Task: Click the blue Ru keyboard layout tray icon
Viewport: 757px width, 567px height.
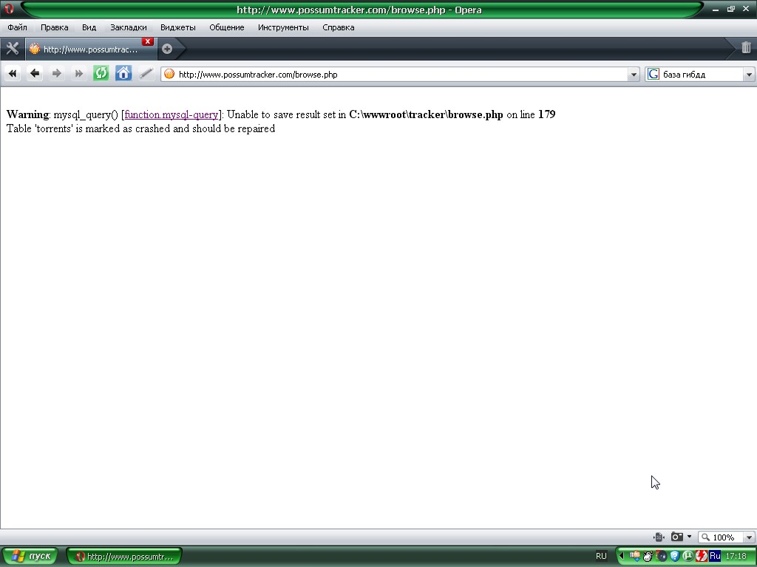Action: click(715, 556)
